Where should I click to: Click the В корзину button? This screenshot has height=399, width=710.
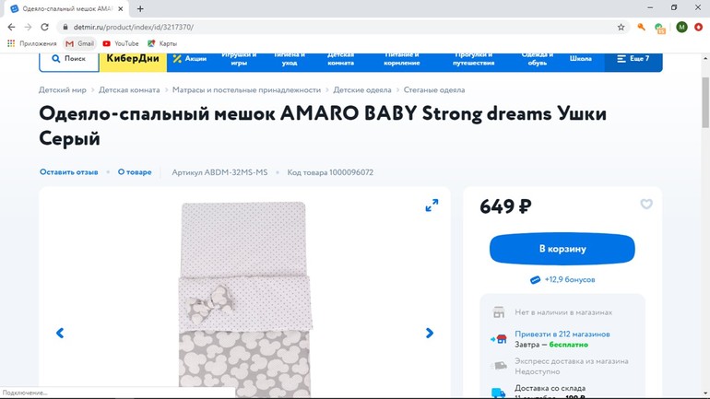(x=562, y=249)
